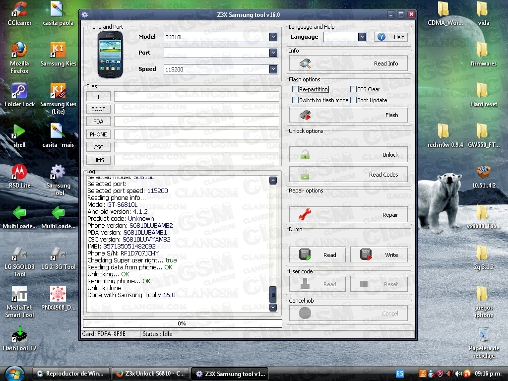Viewport: 508px width, 381px height.
Task: Enable the EFS Clear checkbox
Action: click(353, 89)
